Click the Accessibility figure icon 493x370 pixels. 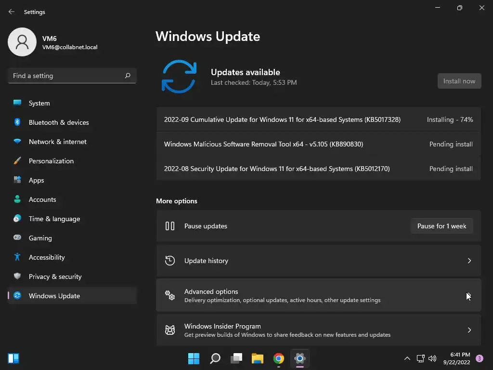click(x=17, y=257)
